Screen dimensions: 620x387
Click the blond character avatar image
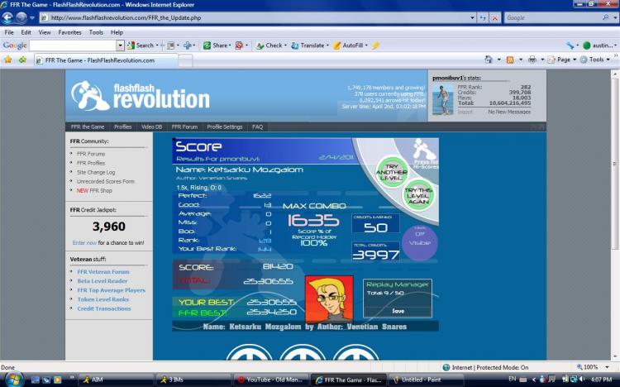[329, 299]
